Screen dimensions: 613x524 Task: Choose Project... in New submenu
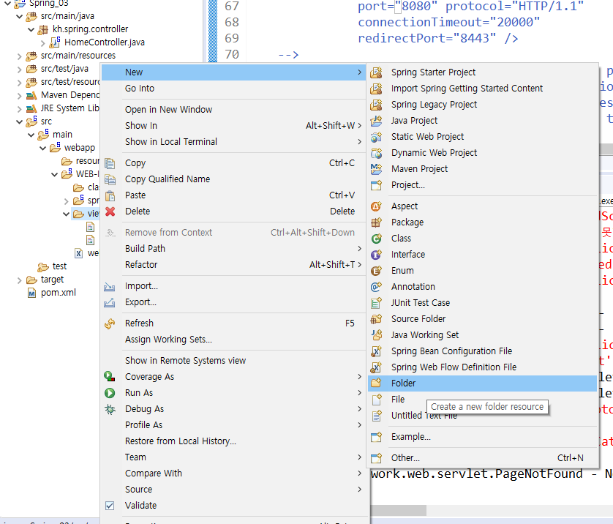click(482, 185)
